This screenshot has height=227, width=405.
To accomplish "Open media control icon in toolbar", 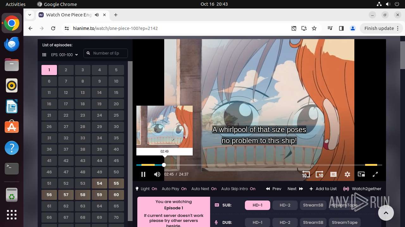I will 330,28.
